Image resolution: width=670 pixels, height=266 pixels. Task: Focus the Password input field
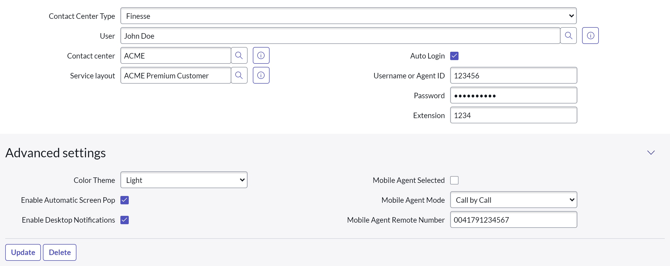[513, 95]
